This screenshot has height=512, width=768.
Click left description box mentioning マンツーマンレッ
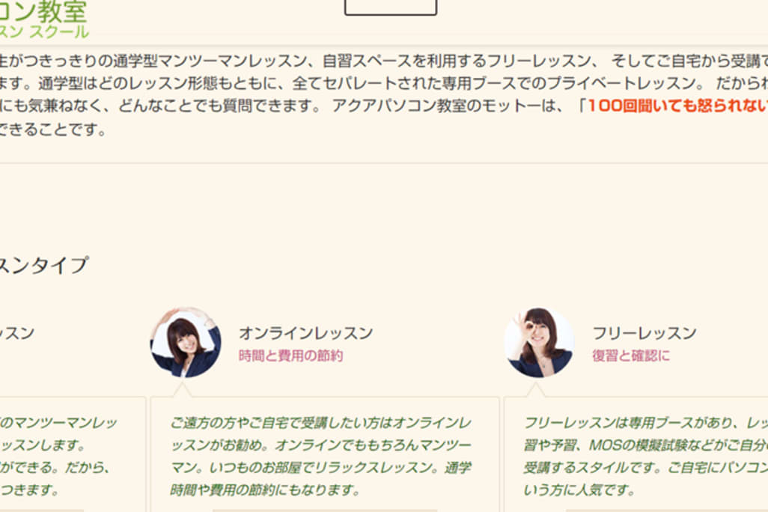click(73, 454)
